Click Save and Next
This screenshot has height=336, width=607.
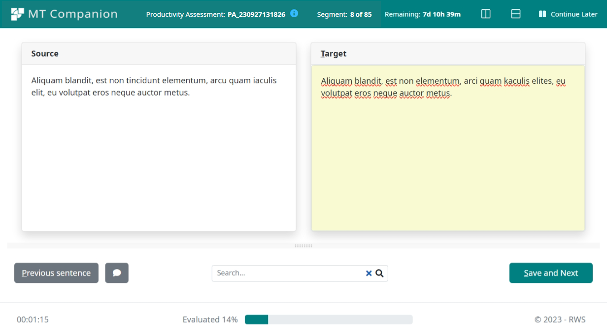coord(551,273)
